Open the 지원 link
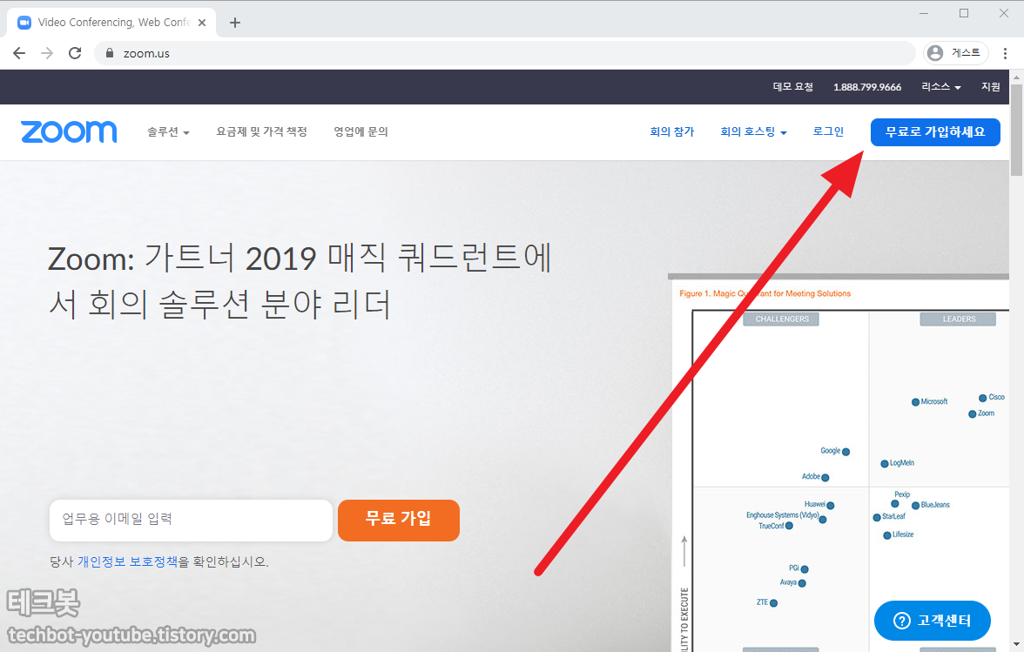The image size is (1024, 652). (x=991, y=87)
